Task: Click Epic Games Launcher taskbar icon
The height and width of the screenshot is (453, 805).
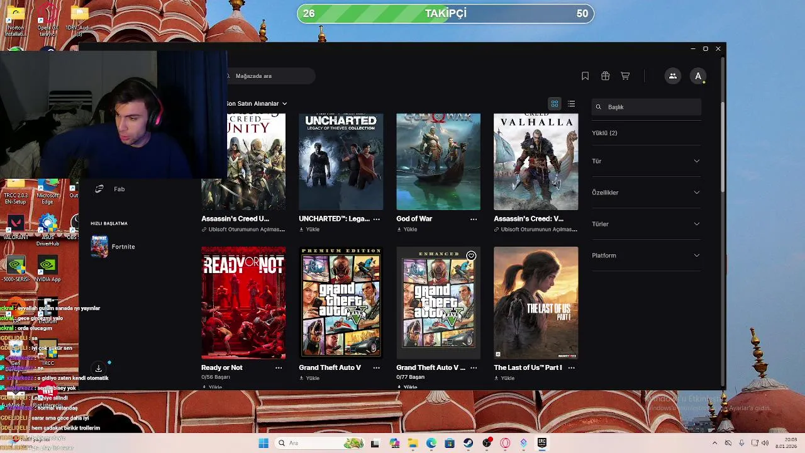Action: pos(541,443)
